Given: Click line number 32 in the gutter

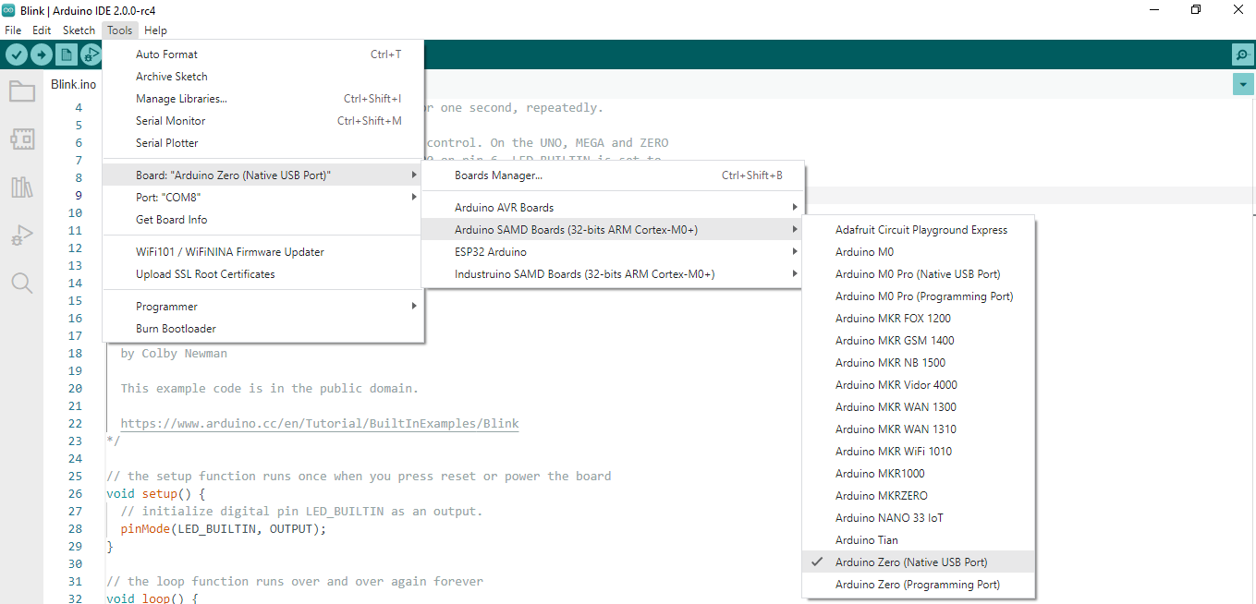Looking at the screenshot, I should pyautogui.click(x=76, y=599).
